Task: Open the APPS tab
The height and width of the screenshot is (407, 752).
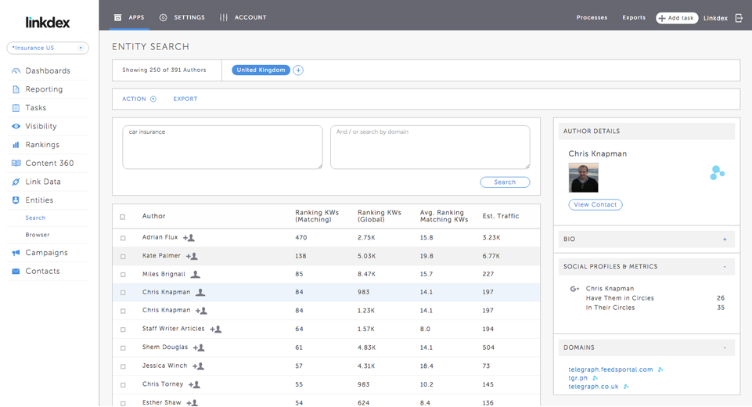Action: (x=129, y=17)
